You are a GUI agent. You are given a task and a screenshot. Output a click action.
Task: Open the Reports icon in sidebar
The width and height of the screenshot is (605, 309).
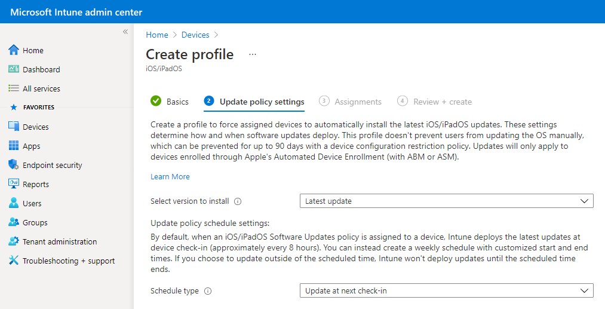pyautogui.click(x=14, y=184)
